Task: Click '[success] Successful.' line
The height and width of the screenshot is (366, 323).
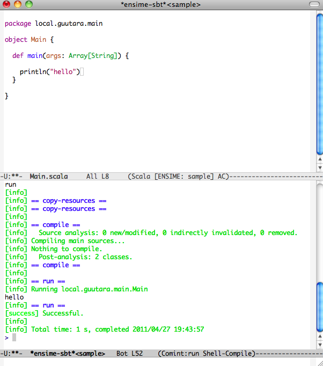Action: 44,313
